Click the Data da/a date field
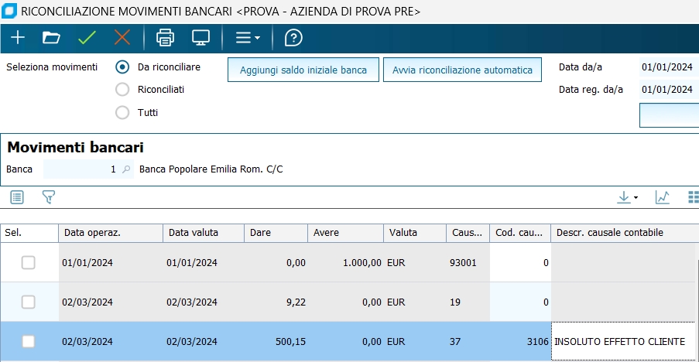This screenshot has width=699, height=362. click(669, 67)
